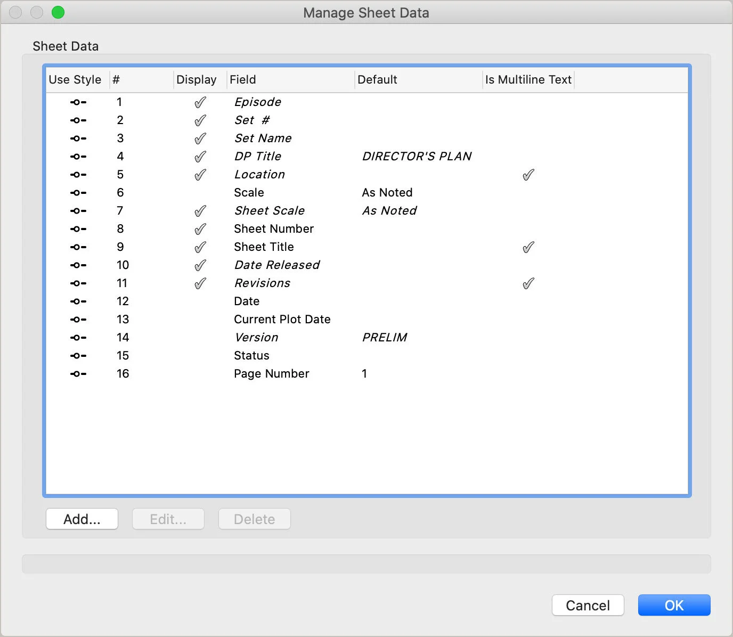The width and height of the screenshot is (733, 637).
Task: Click the Use Style icon for Version
Action: tap(78, 337)
